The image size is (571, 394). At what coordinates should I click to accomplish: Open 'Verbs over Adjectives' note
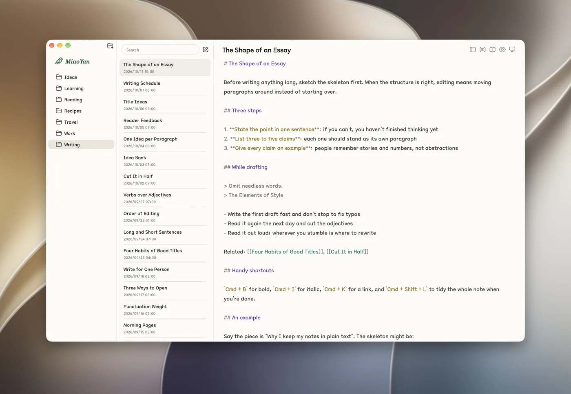[x=165, y=198]
